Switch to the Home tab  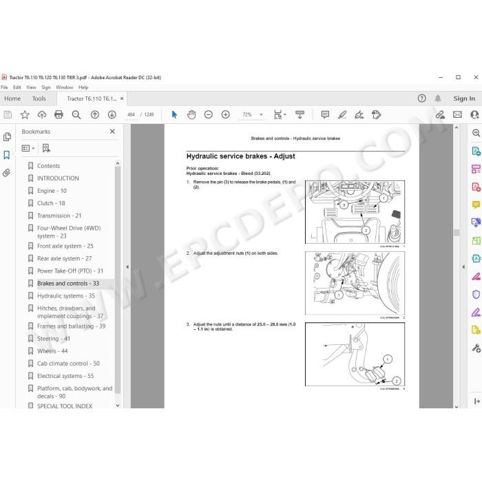tap(12, 98)
